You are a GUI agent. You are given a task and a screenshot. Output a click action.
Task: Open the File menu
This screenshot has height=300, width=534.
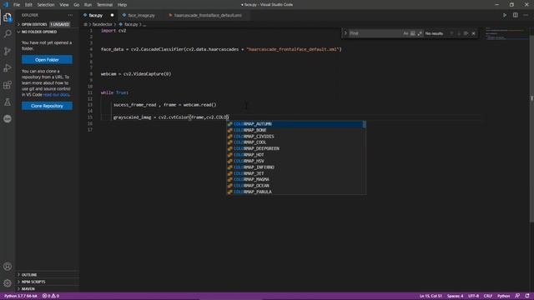tap(17, 5)
